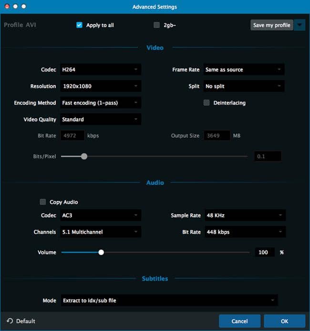Click the Default reset arrow icon

click(x=10, y=321)
